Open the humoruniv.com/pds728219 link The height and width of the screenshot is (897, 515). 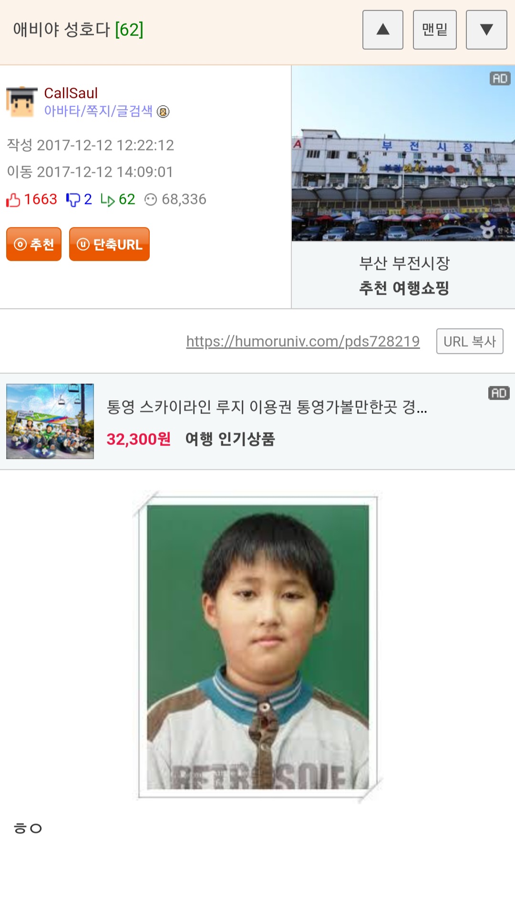[x=303, y=341]
